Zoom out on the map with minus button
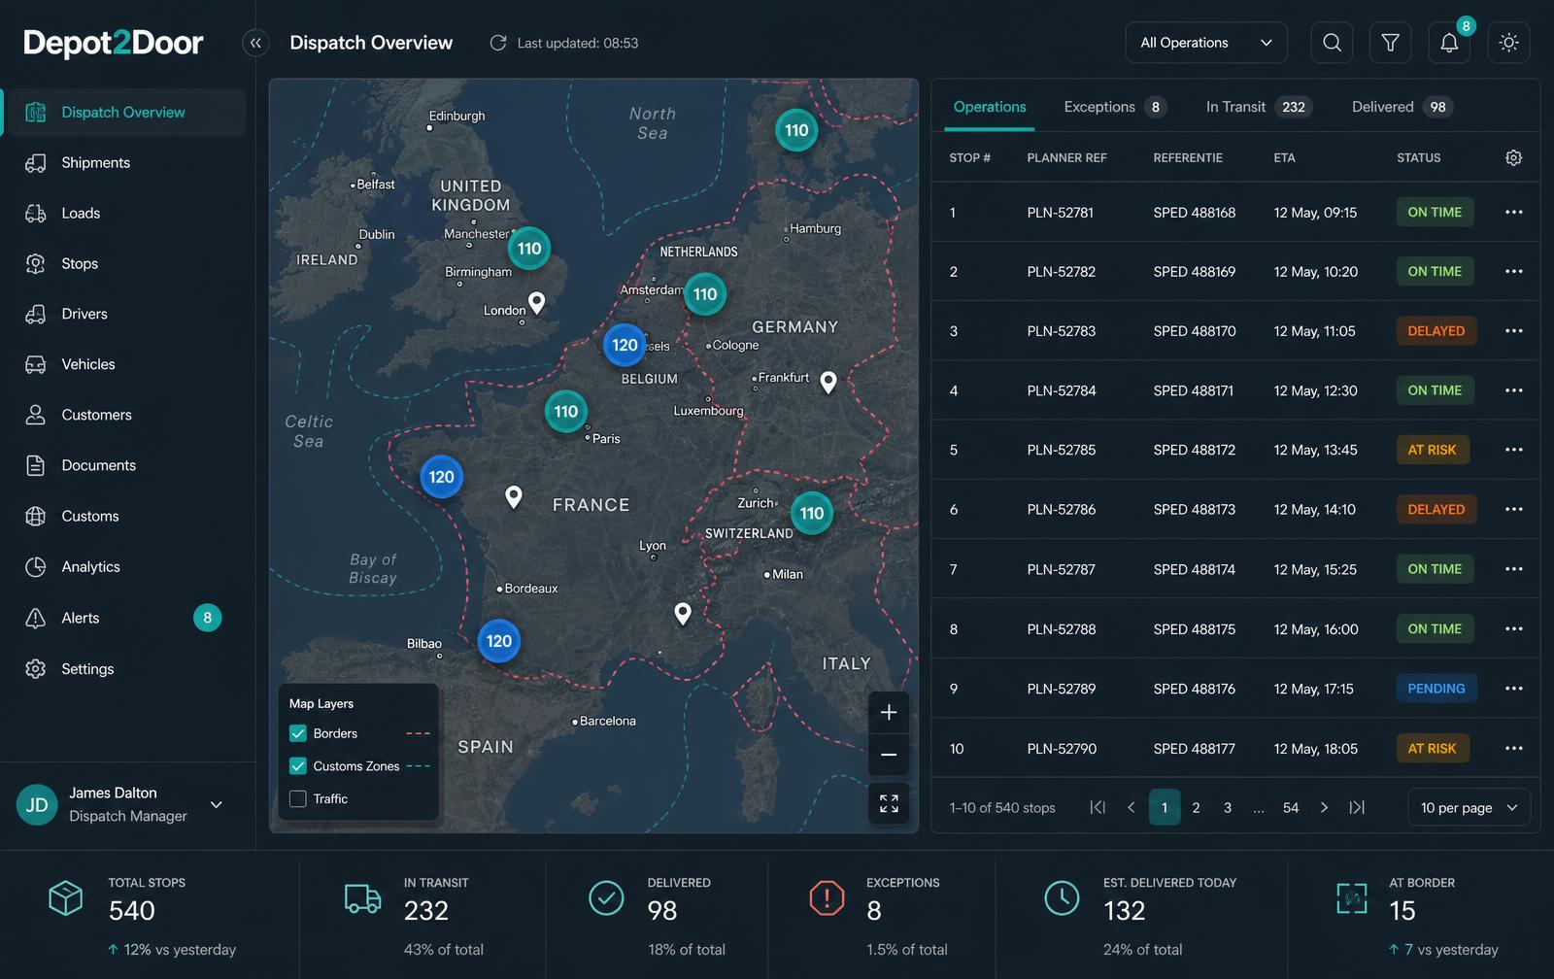 click(x=889, y=755)
